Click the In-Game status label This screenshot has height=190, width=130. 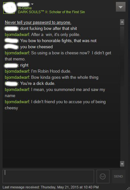tap(25, 8)
